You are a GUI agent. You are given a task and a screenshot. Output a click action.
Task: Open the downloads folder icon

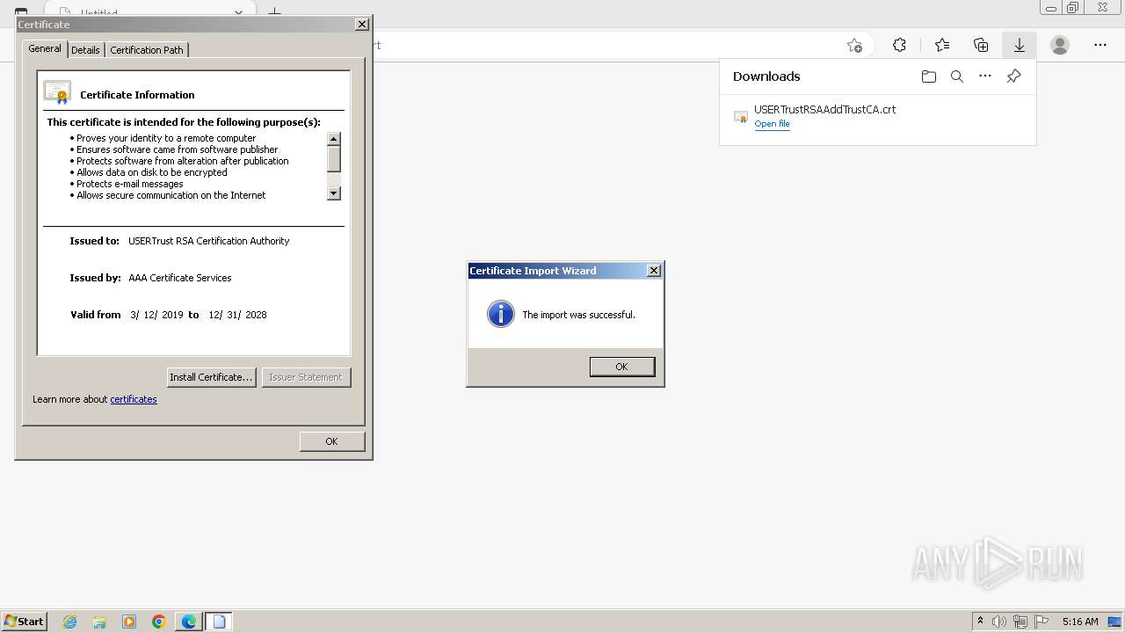click(x=929, y=76)
